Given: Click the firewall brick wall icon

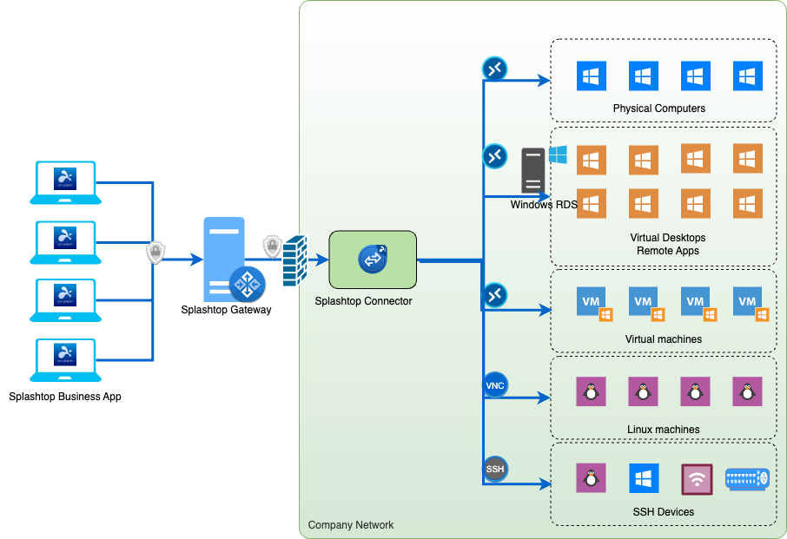Looking at the screenshot, I should click(x=294, y=260).
